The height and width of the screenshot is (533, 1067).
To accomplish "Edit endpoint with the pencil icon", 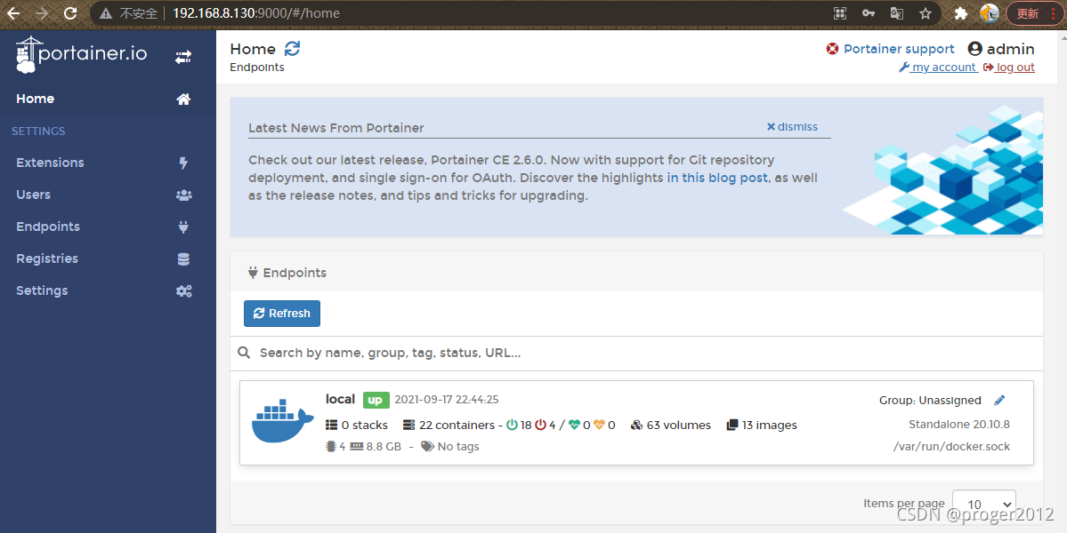I will pos(999,400).
